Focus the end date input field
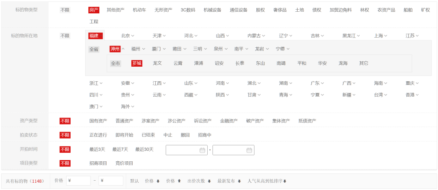 coord(234,150)
